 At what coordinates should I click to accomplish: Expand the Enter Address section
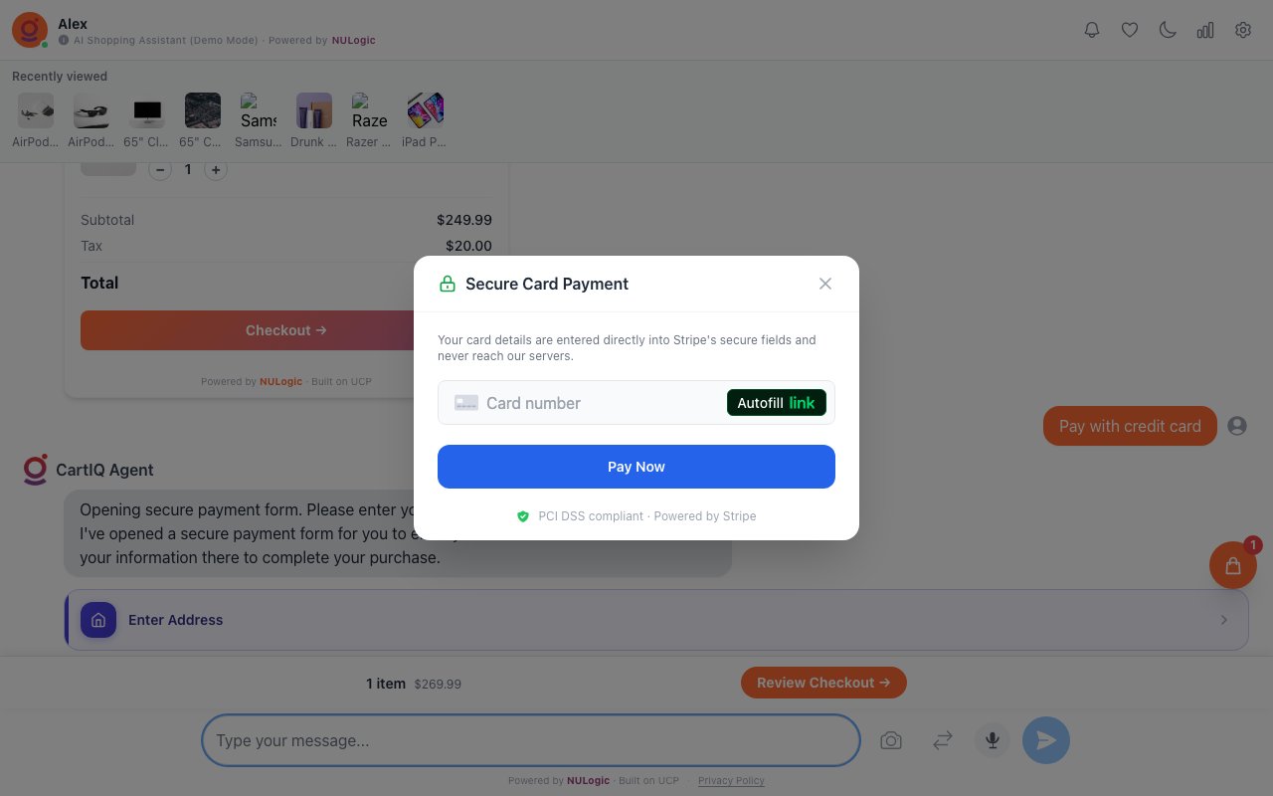[656, 620]
